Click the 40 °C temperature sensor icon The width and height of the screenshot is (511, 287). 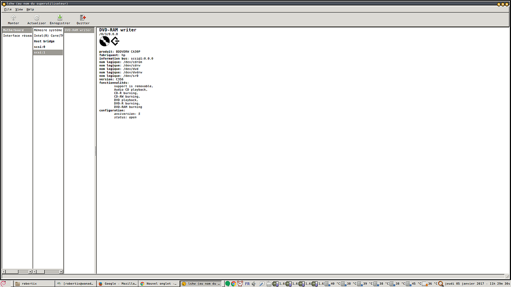tap(327, 283)
